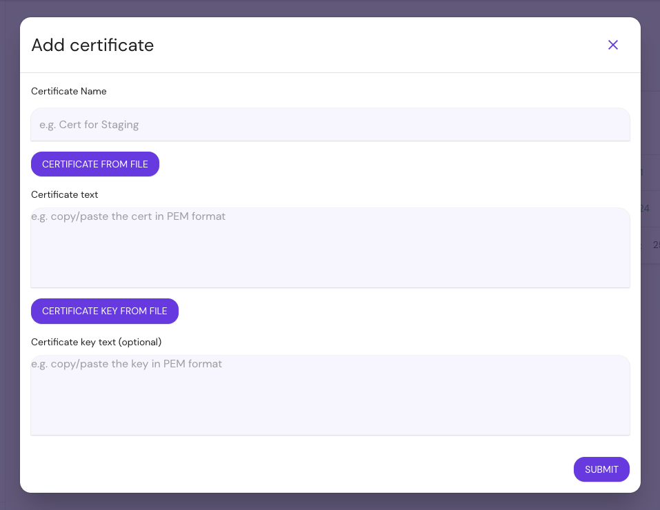
Task: Close the Add certificate dialog with the X icon
Action: point(612,44)
